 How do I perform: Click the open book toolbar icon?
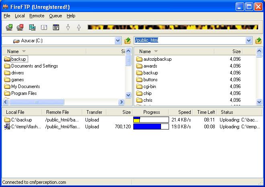tap(44, 27)
